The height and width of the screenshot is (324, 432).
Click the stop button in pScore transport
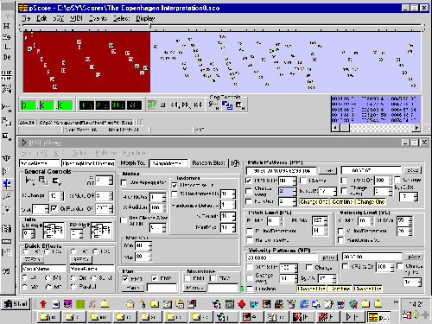coord(163,105)
